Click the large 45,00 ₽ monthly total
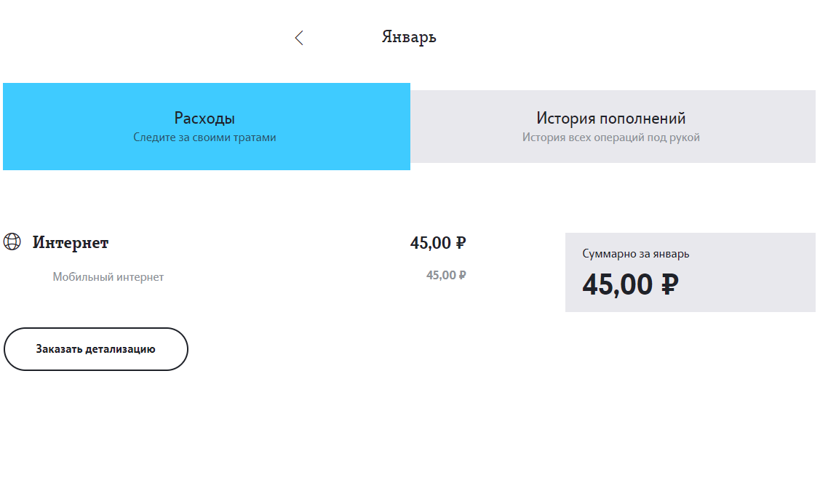The image size is (828, 491). (617, 284)
